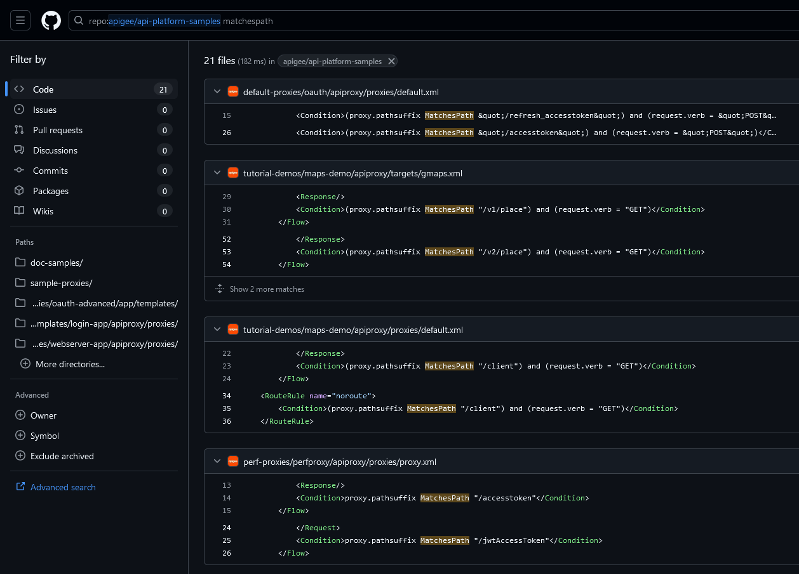This screenshot has width=799, height=574.
Task: Open tutorial-demos/maps-demo/apiproxy/proxies/default.xml file
Action: [353, 330]
